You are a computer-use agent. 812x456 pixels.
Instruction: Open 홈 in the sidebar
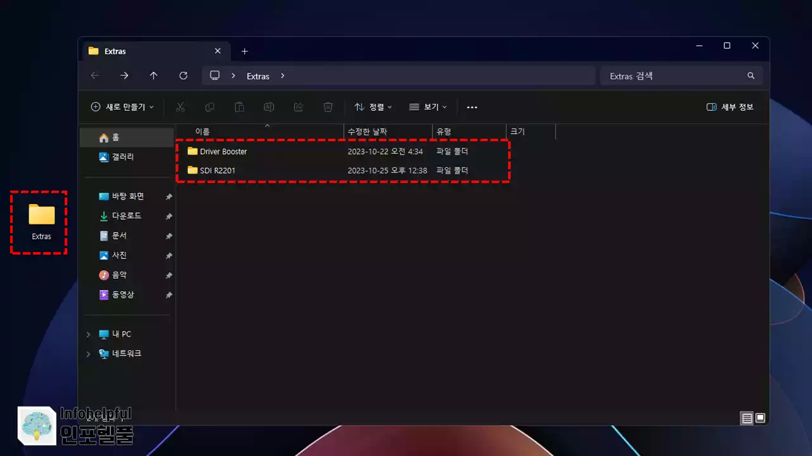[127, 137]
